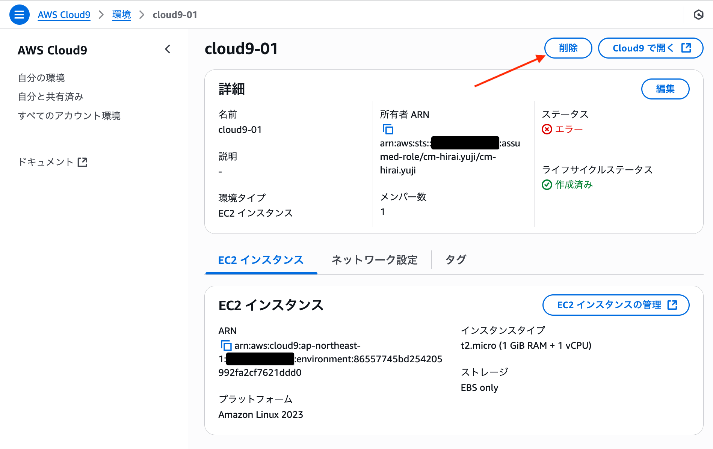Open the AWS Cloud9 breadcrumb link
Viewport: 713px width, 449px height.
[x=64, y=15]
